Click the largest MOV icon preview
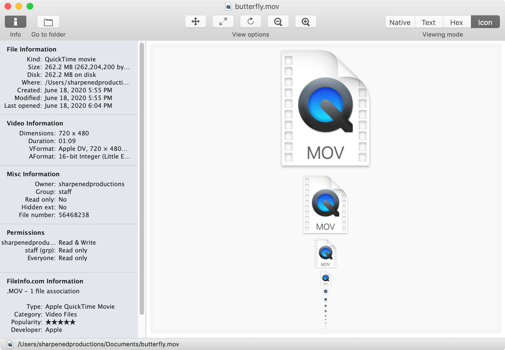This screenshot has width=505, height=350. [x=325, y=107]
